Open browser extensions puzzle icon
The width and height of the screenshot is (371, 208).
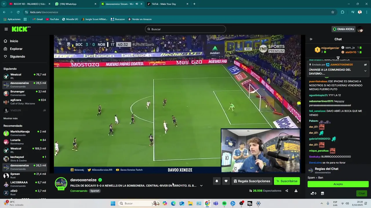click(x=342, y=12)
